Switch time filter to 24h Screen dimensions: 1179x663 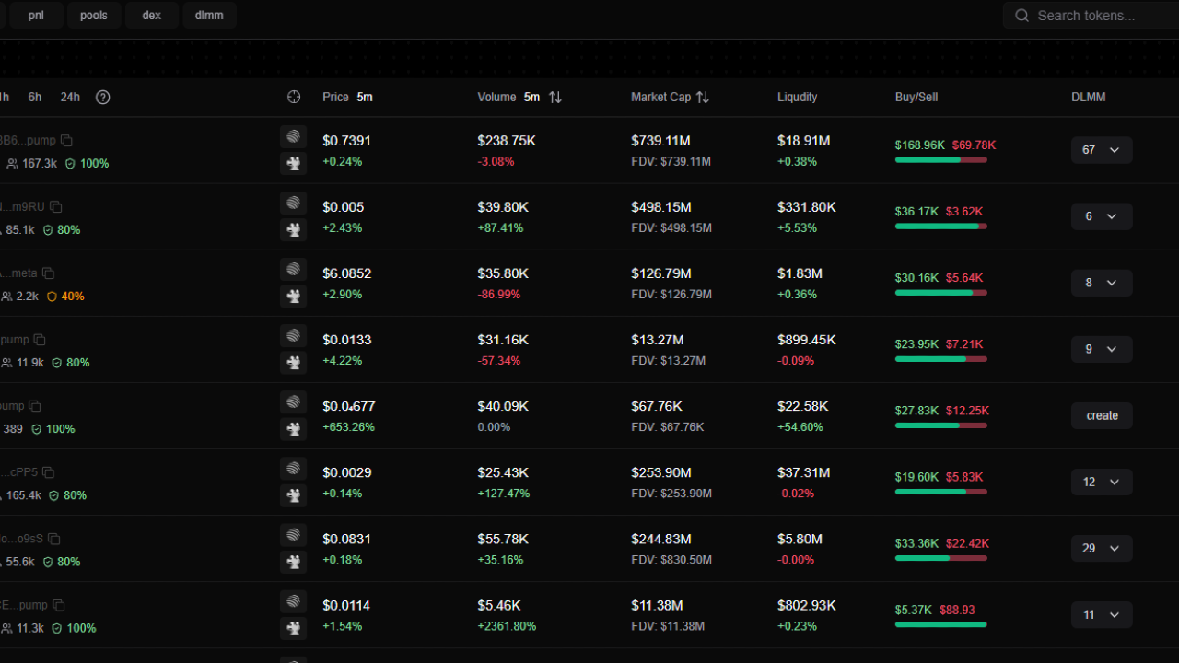pos(70,97)
